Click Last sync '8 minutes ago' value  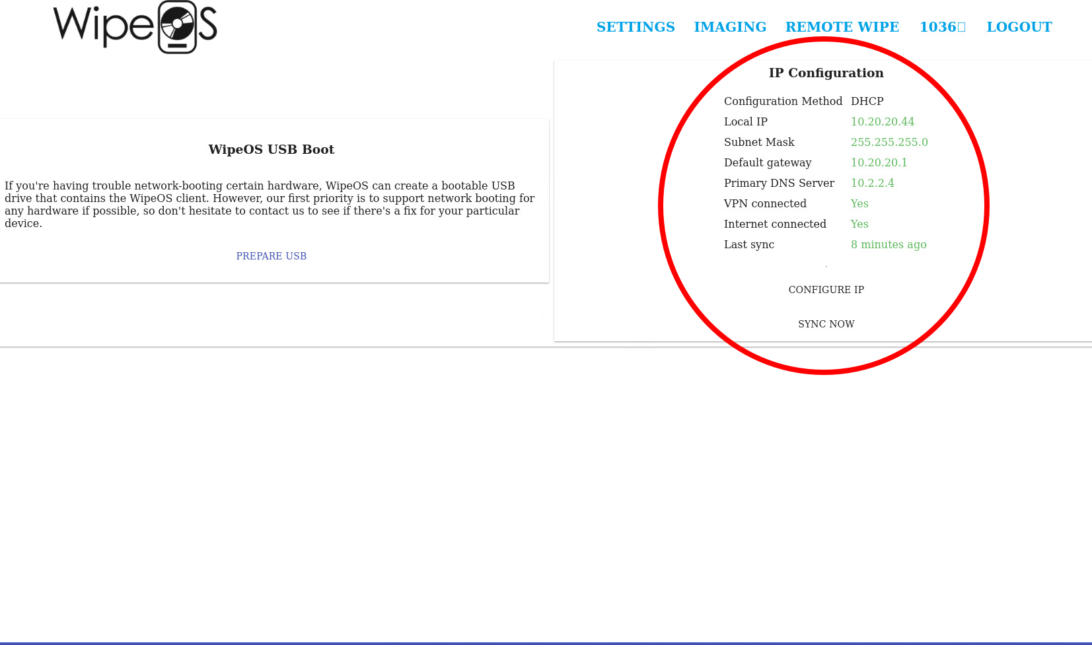tap(889, 244)
